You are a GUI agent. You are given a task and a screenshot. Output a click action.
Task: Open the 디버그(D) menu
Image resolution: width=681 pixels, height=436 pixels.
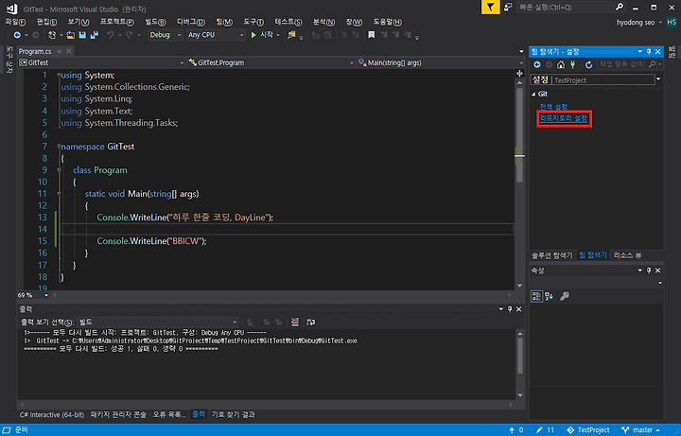click(191, 22)
